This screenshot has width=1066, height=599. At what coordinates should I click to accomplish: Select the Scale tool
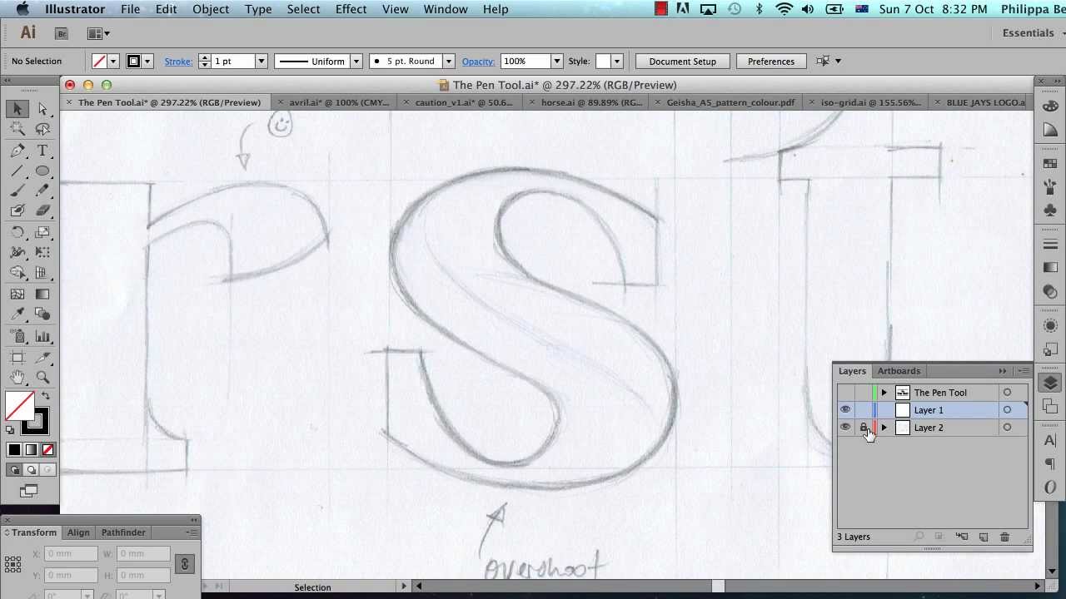(42, 232)
